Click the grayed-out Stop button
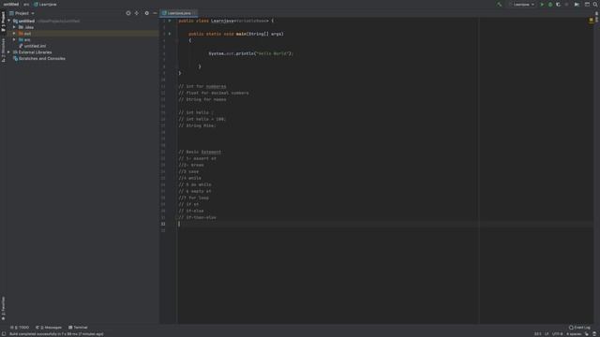 [x=566, y=4]
